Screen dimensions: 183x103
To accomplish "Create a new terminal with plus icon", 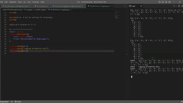I will click(x=174, y=6).
